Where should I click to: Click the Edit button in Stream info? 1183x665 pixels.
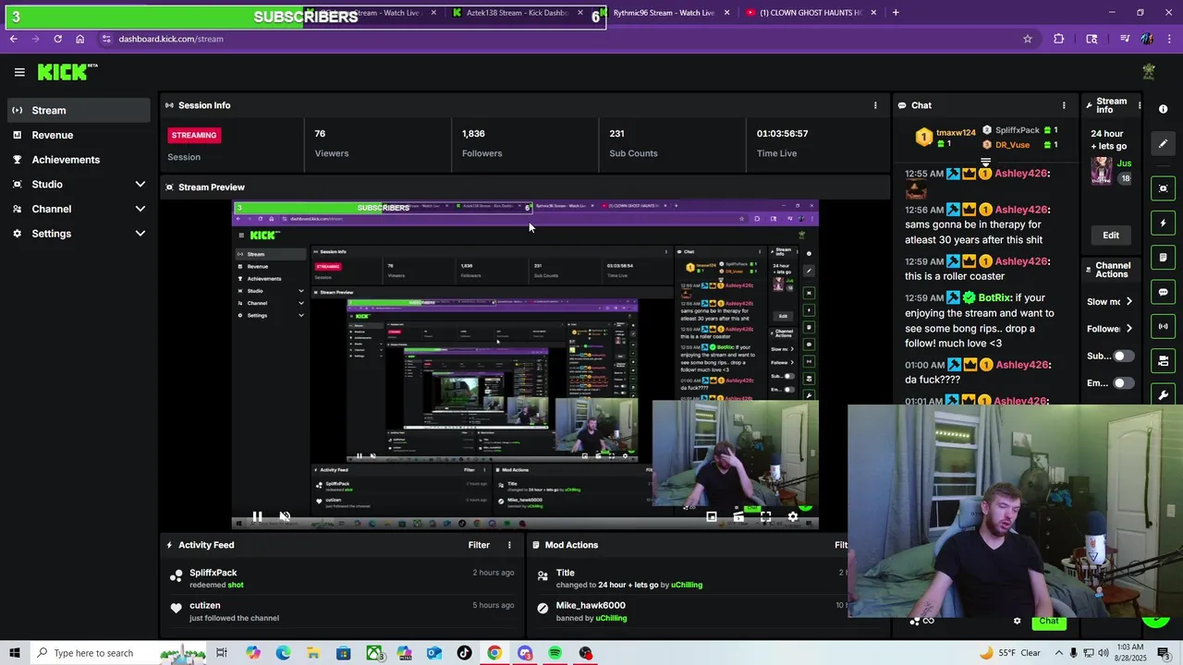coord(1111,236)
